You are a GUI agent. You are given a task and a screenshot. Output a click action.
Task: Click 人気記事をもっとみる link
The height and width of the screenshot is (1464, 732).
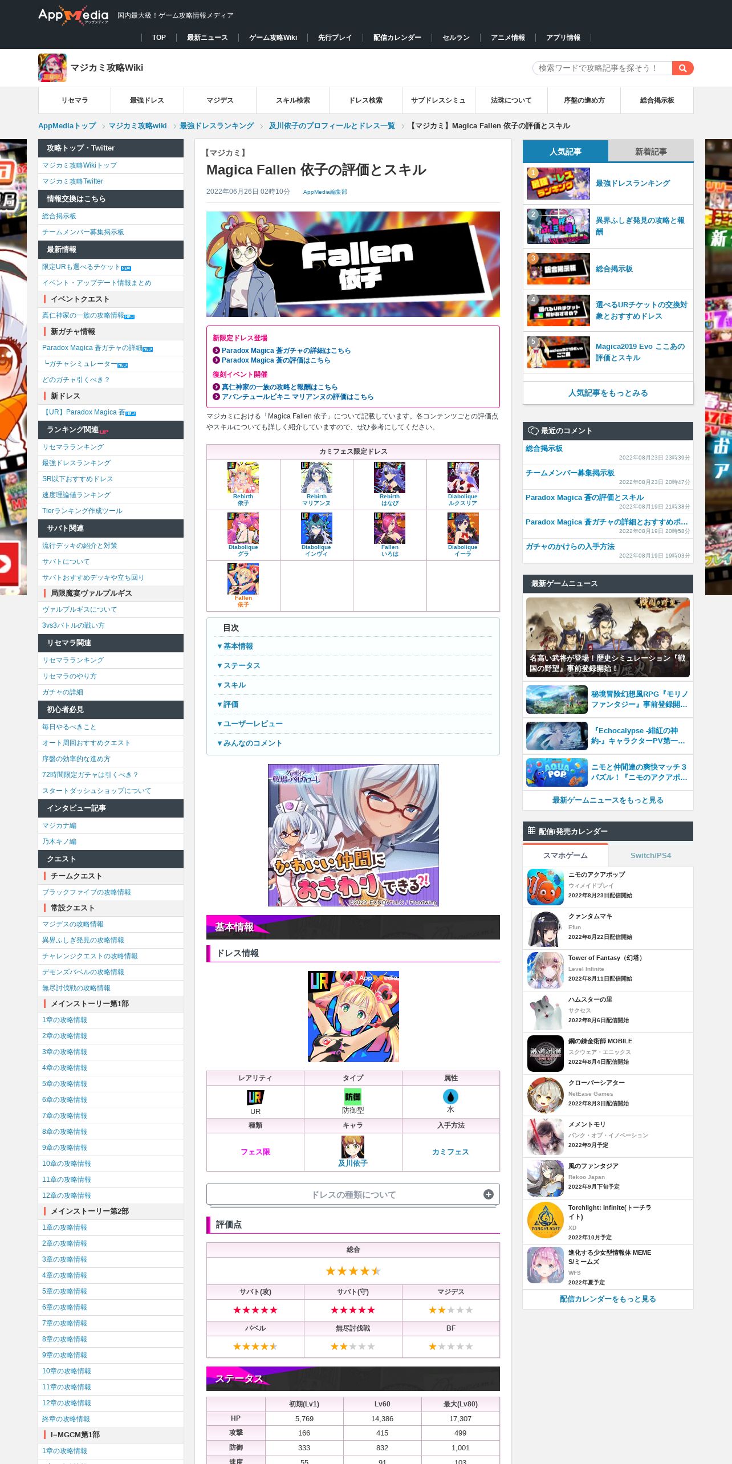click(x=608, y=393)
